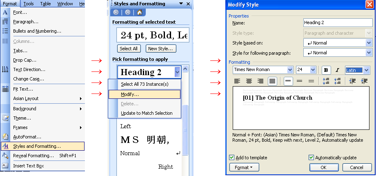The image size is (376, 176).
Task: Choose Modify... in the style context menu
Action: pyautogui.click(x=130, y=94)
